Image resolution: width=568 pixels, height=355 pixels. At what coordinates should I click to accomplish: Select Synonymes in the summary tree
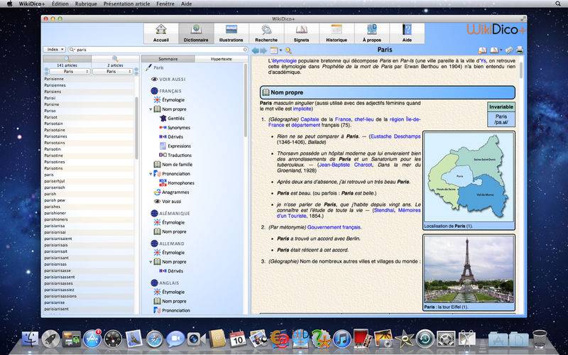click(179, 128)
